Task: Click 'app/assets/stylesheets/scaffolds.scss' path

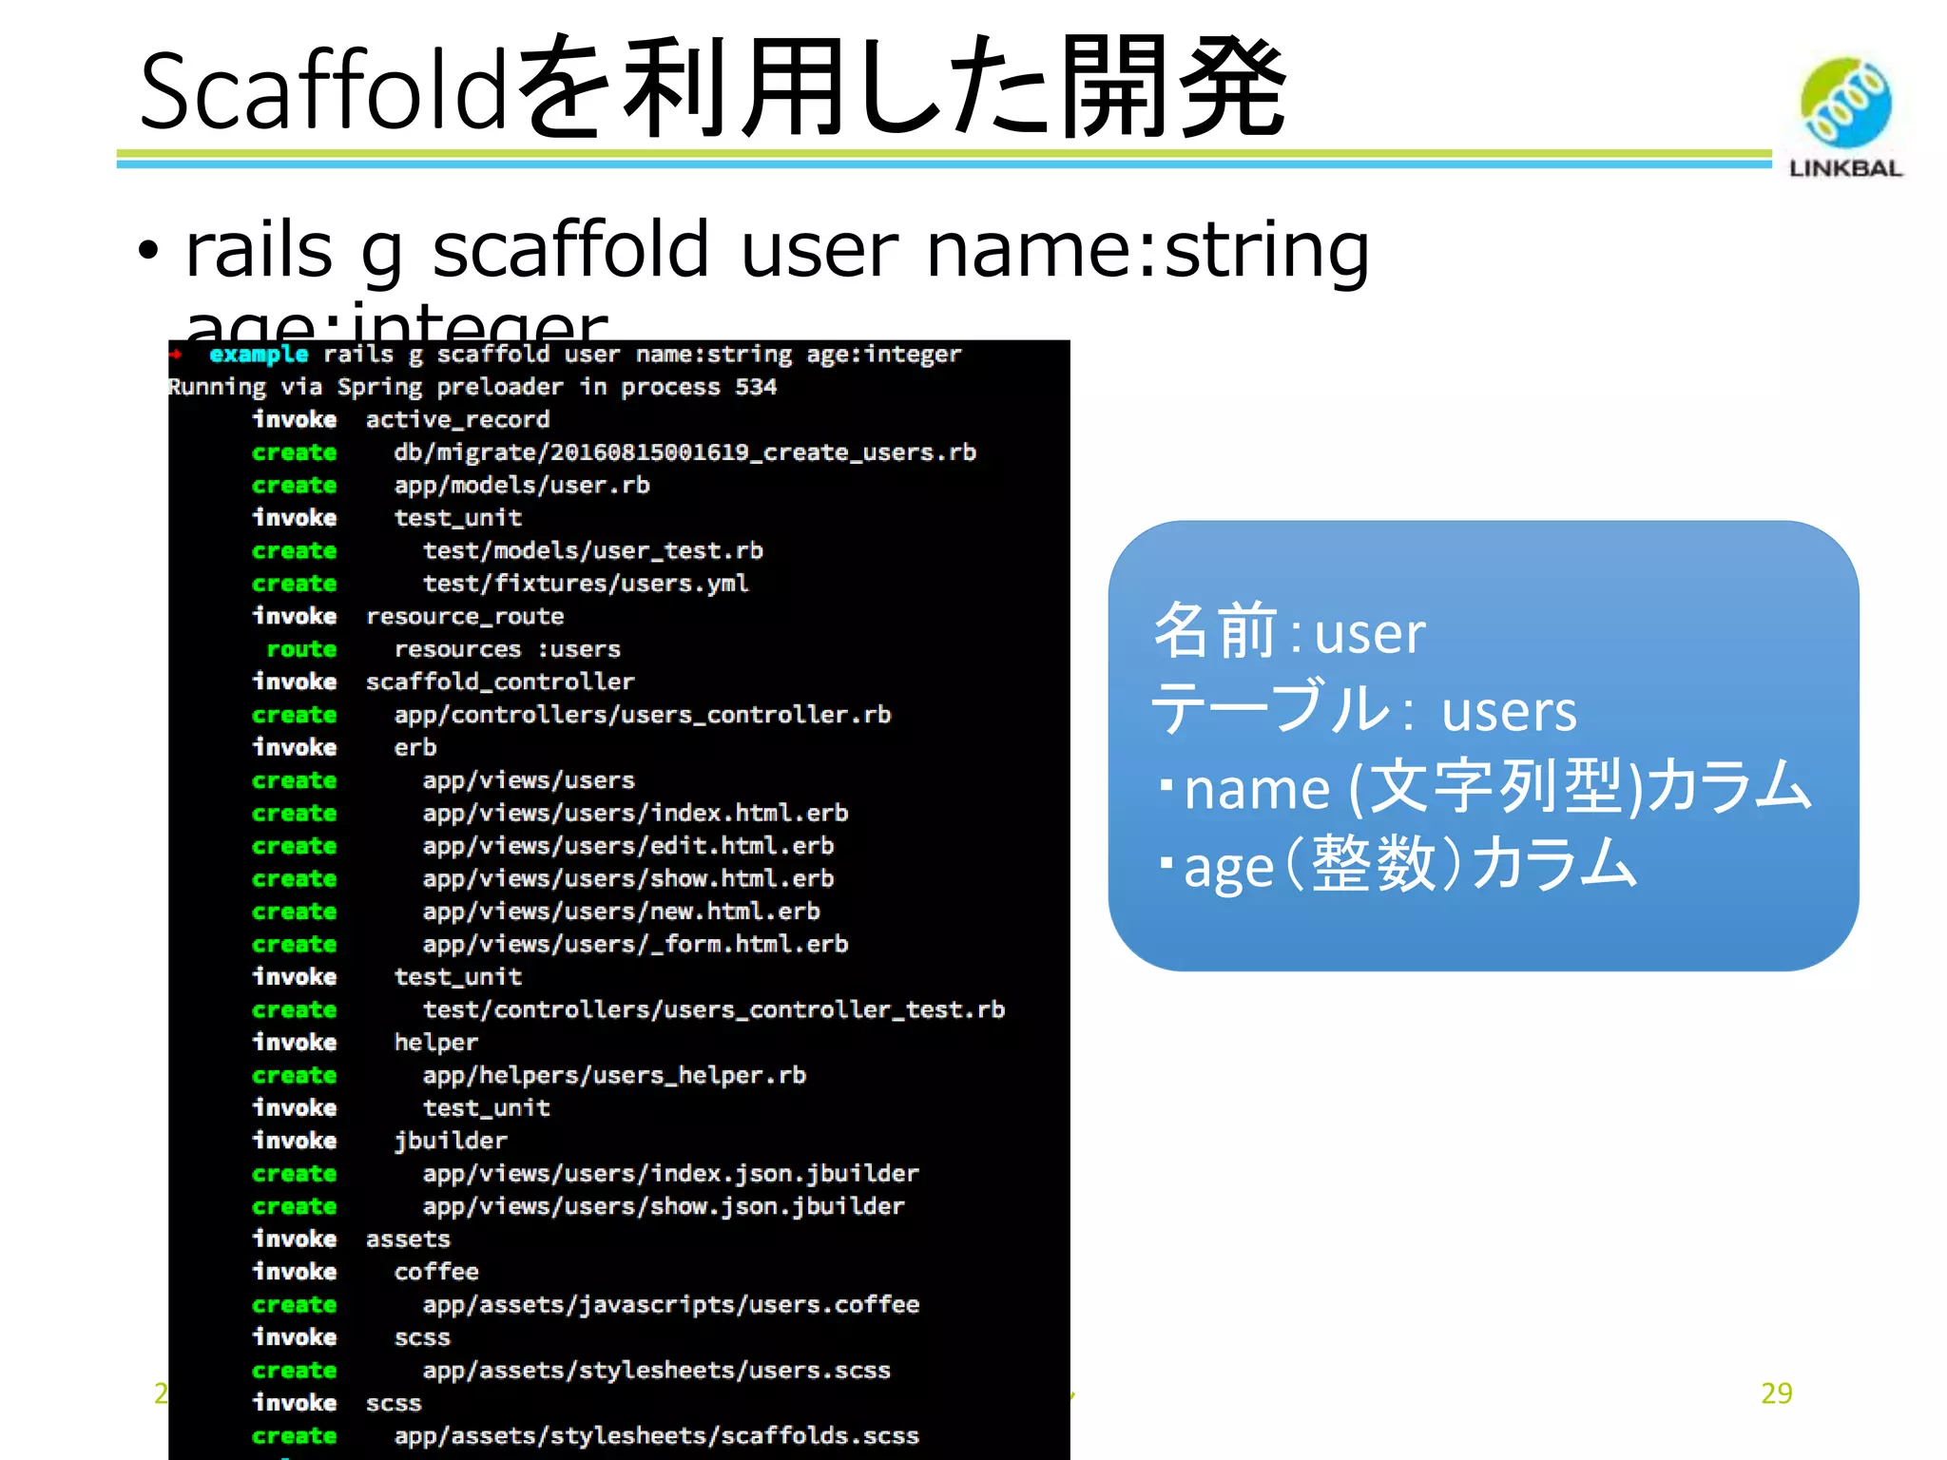Action: pos(657,1436)
